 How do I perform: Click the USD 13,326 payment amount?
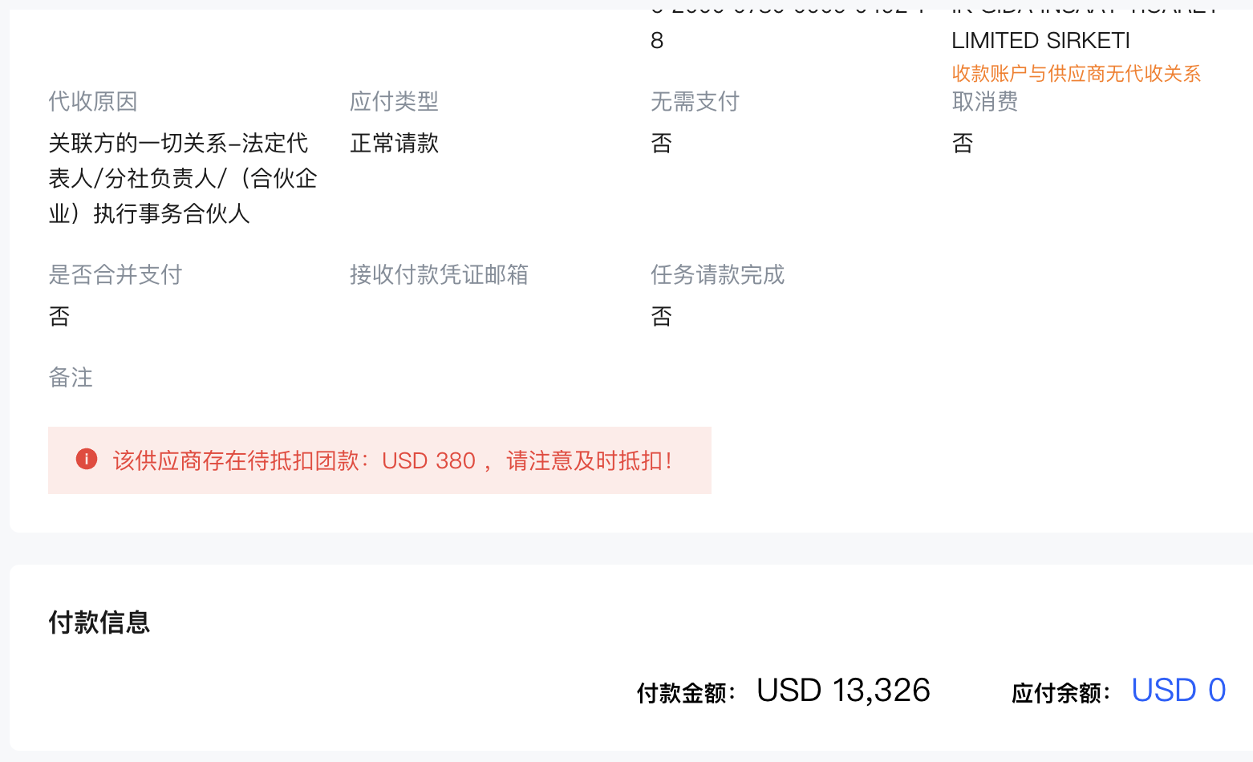(843, 691)
